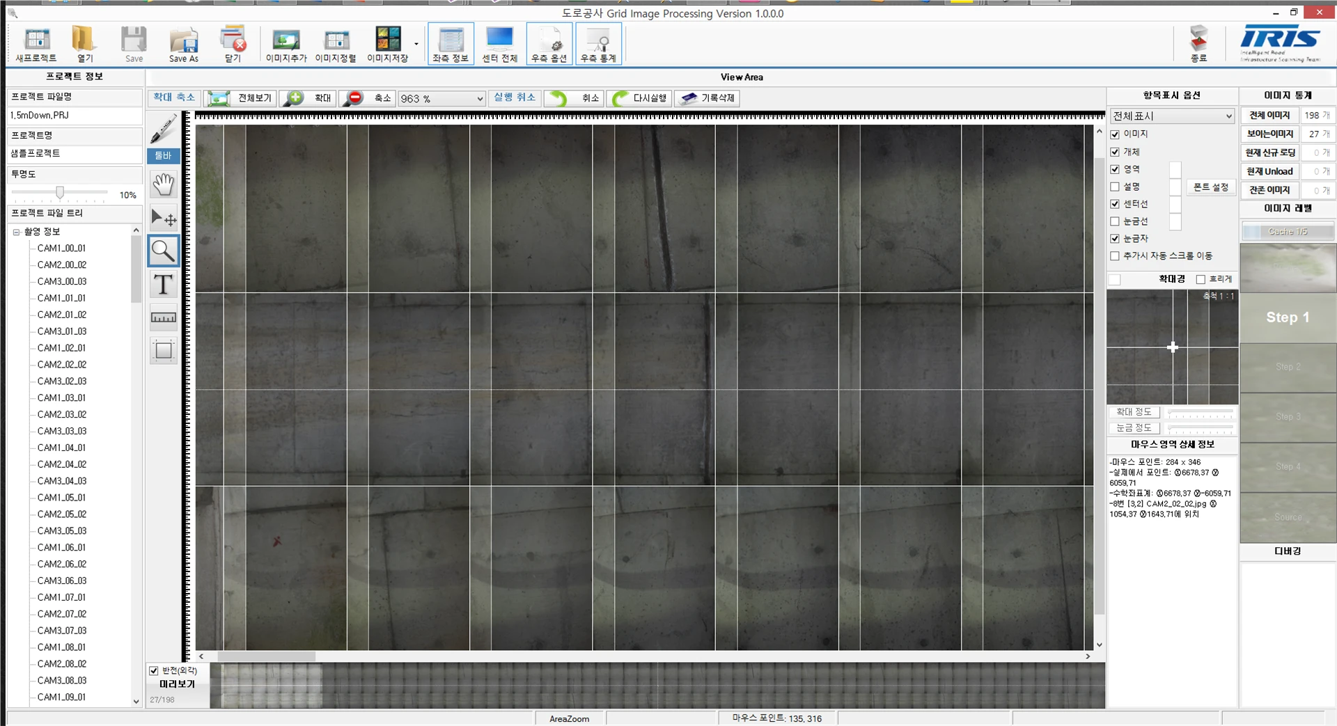Screen dimensions: 1337x726
Task: Click the 이미지추가 add image icon
Action: (x=286, y=45)
